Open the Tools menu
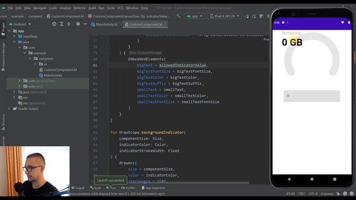Image resolution: width=356 pixels, height=200 pixels. (x=111, y=8)
